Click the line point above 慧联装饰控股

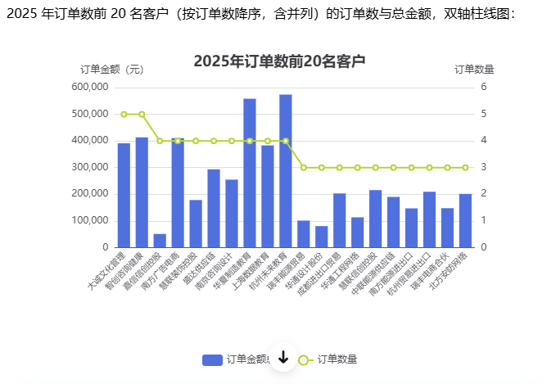pyautogui.click(x=196, y=141)
